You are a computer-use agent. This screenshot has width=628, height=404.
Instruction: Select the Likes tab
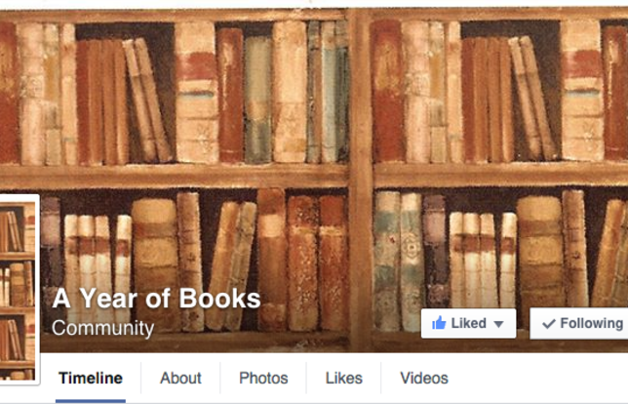(344, 378)
